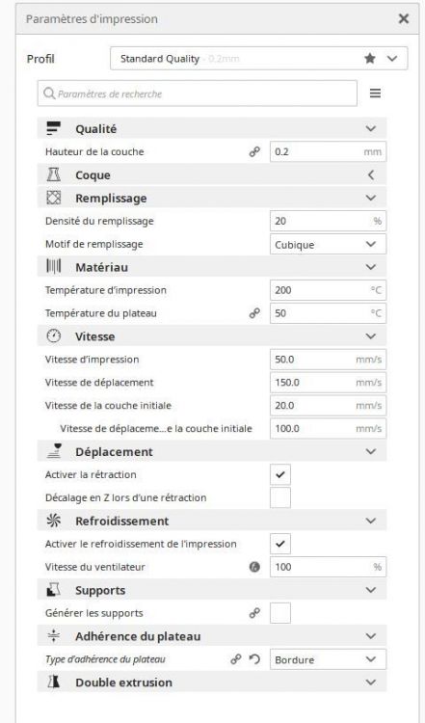Click the Vitesse de déplacement label

(x=99, y=383)
